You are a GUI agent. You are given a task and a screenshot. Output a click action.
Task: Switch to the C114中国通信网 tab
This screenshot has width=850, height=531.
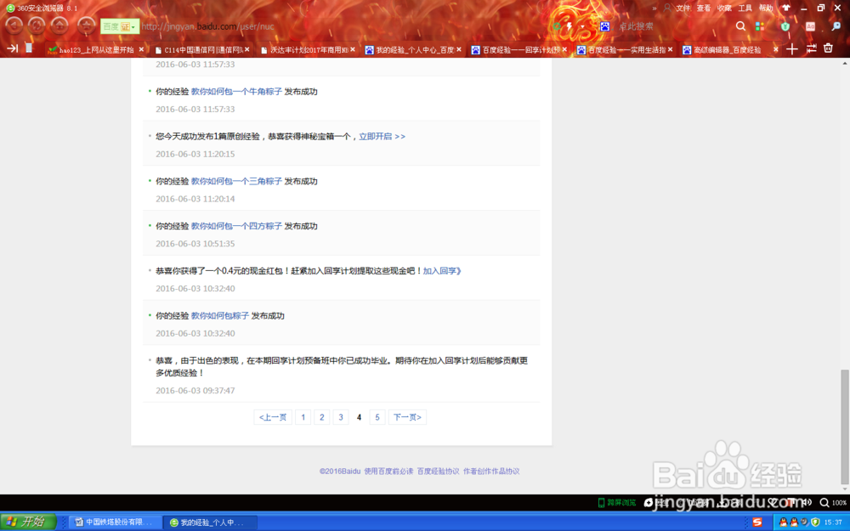point(202,49)
